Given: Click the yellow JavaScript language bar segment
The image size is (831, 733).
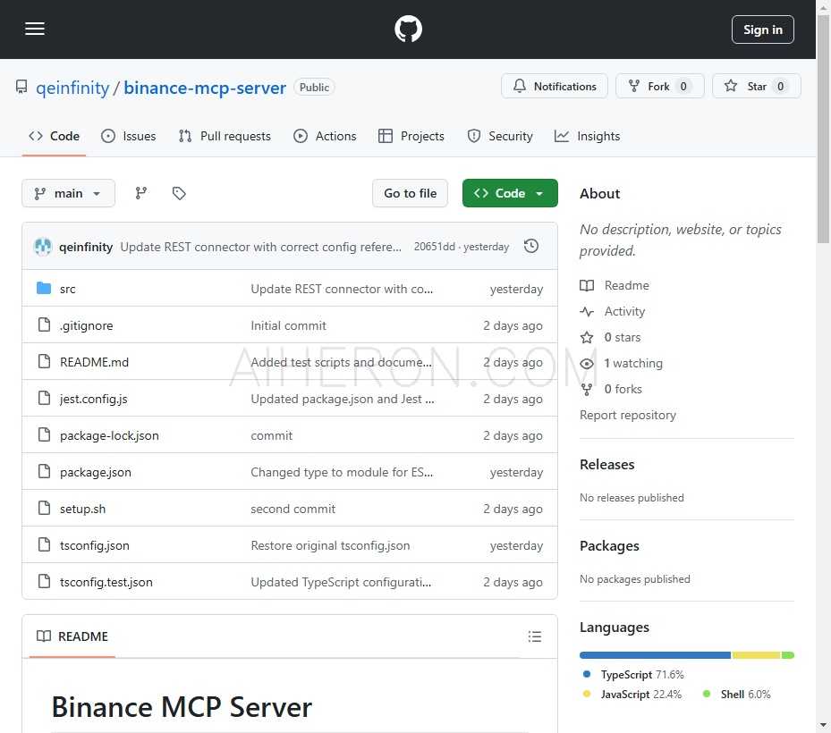Looking at the screenshot, I should point(756,655).
